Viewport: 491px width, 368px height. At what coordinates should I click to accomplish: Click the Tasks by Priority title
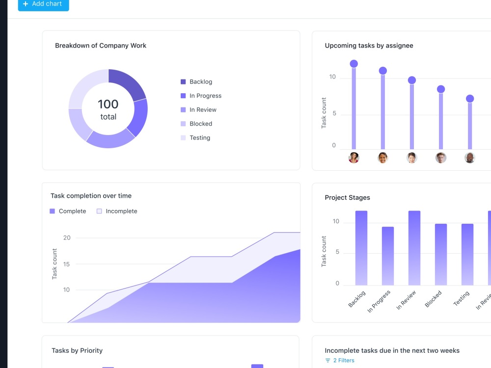[77, 350]
